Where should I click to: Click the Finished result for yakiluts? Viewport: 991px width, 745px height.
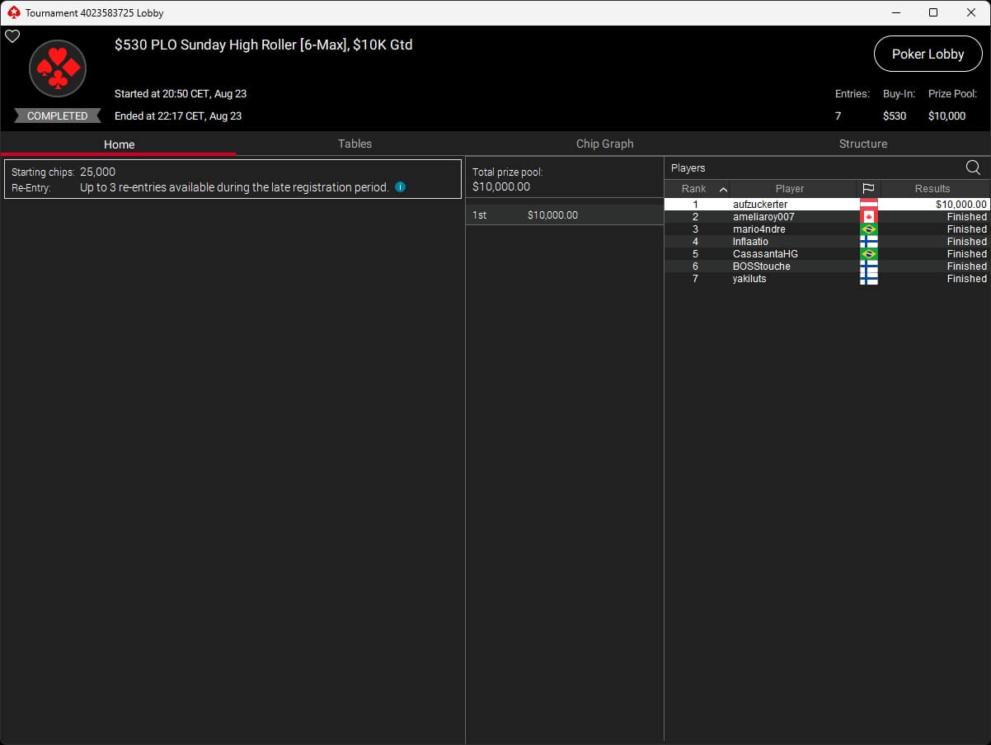click(966, 279)
